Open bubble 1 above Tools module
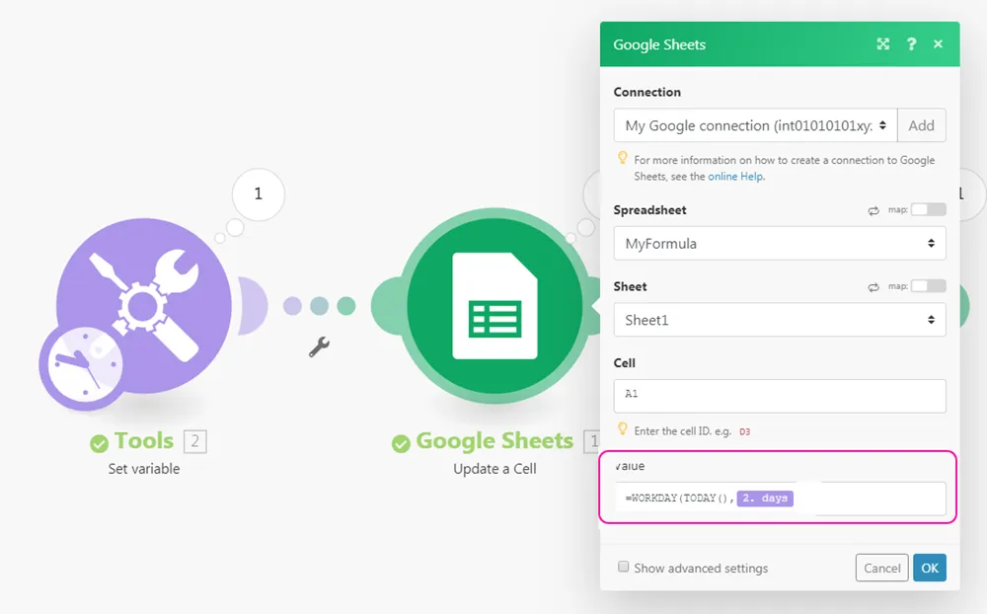 click(258, 193)
